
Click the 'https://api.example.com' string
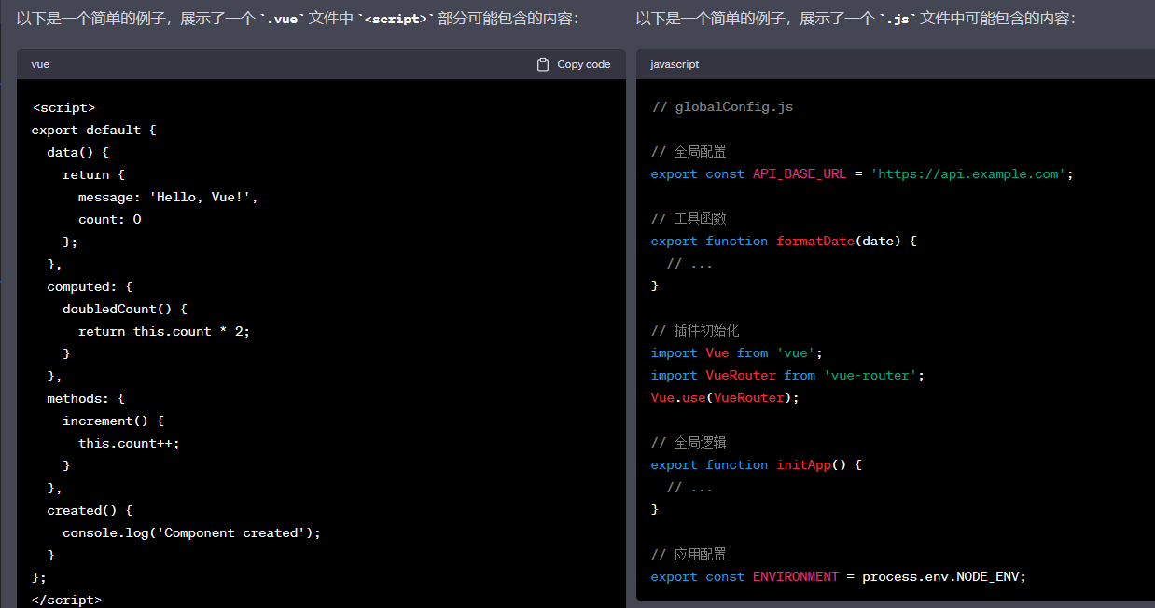[x=968, y=173]
